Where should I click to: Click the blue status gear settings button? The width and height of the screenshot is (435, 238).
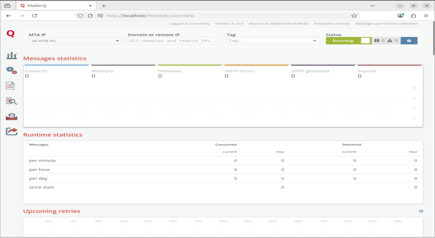point(409,41)
